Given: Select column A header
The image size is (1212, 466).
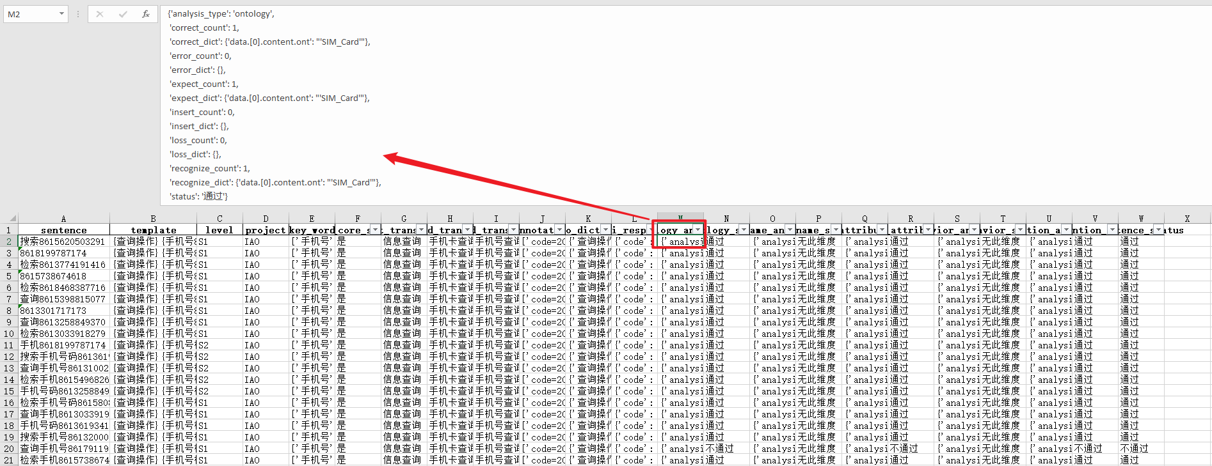Looking at the screenshot, I should pos(63,218).
